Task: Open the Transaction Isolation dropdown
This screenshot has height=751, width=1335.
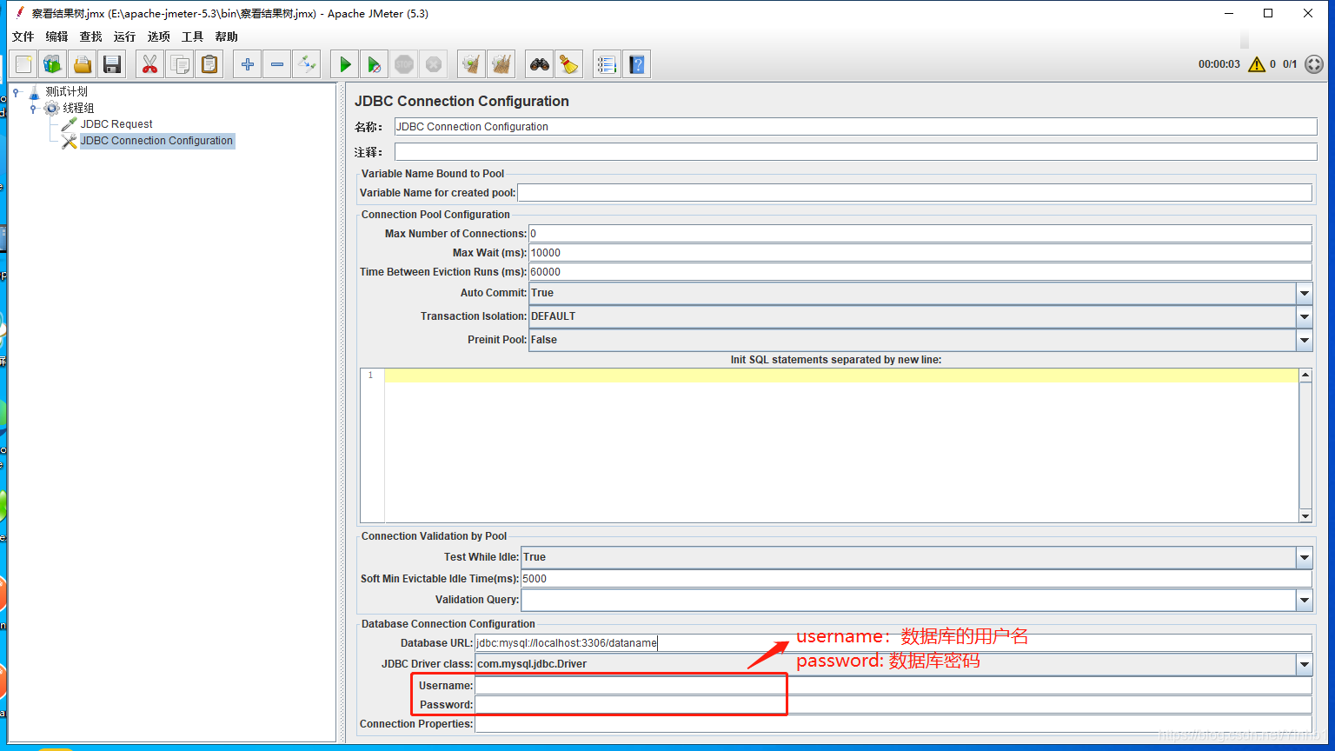Action: coord(1305,317)
